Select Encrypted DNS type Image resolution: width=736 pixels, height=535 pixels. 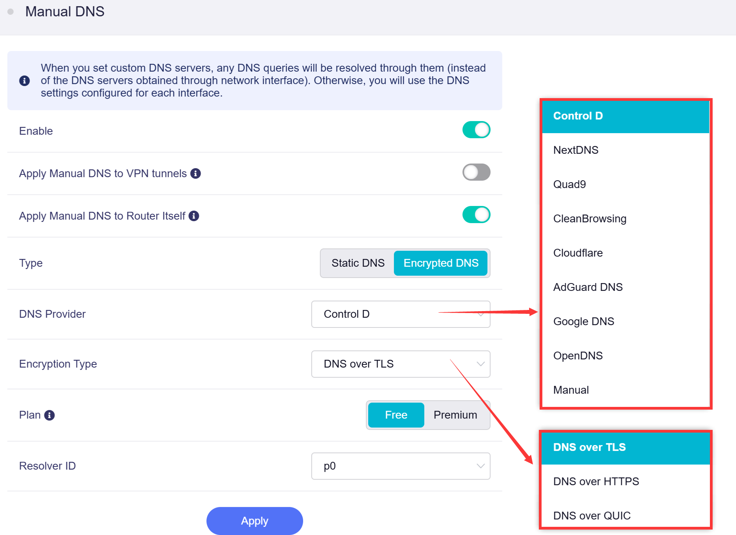click(441, 263)
